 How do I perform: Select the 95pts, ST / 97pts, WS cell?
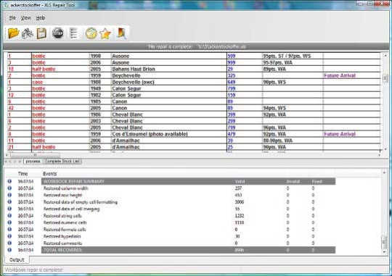click(x=293, y=57)
